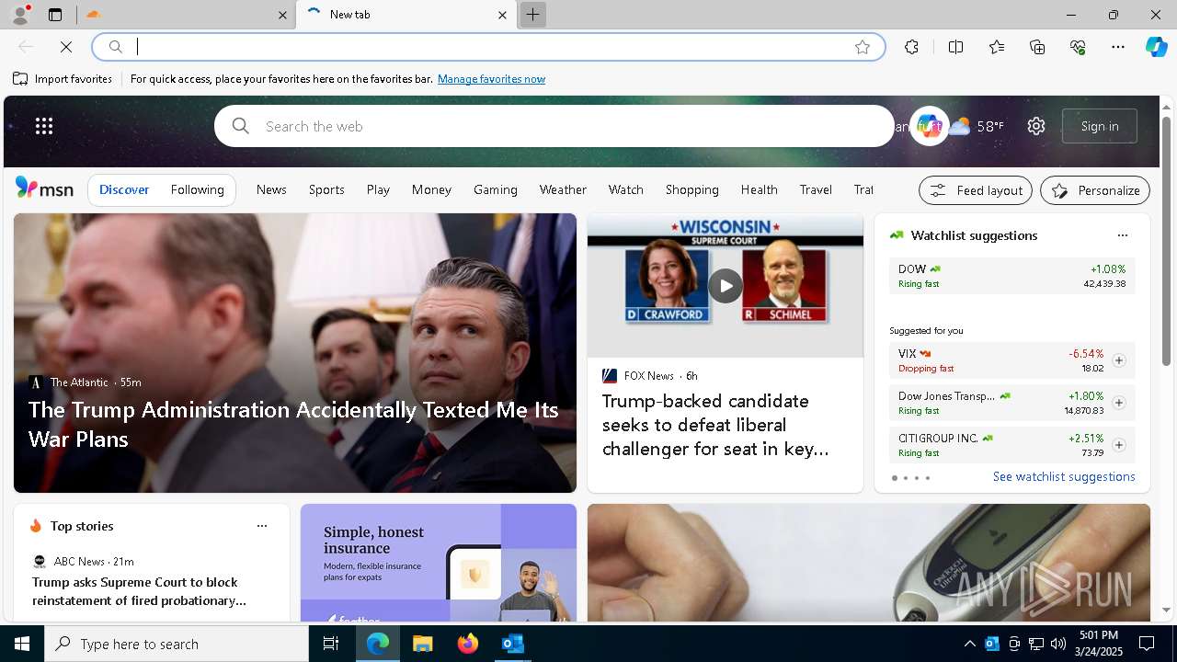Screen dimensions: 1177x662
Task: Click Type here to search box
Action: point(177,644)
